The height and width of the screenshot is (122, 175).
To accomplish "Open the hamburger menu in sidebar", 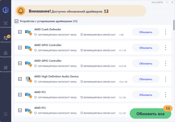I will [5, 114].
